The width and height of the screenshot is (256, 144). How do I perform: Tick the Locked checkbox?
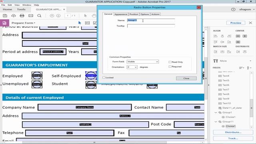pos(104,78)
